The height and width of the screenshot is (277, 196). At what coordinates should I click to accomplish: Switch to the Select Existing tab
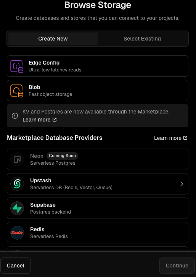tap(142, 39)
